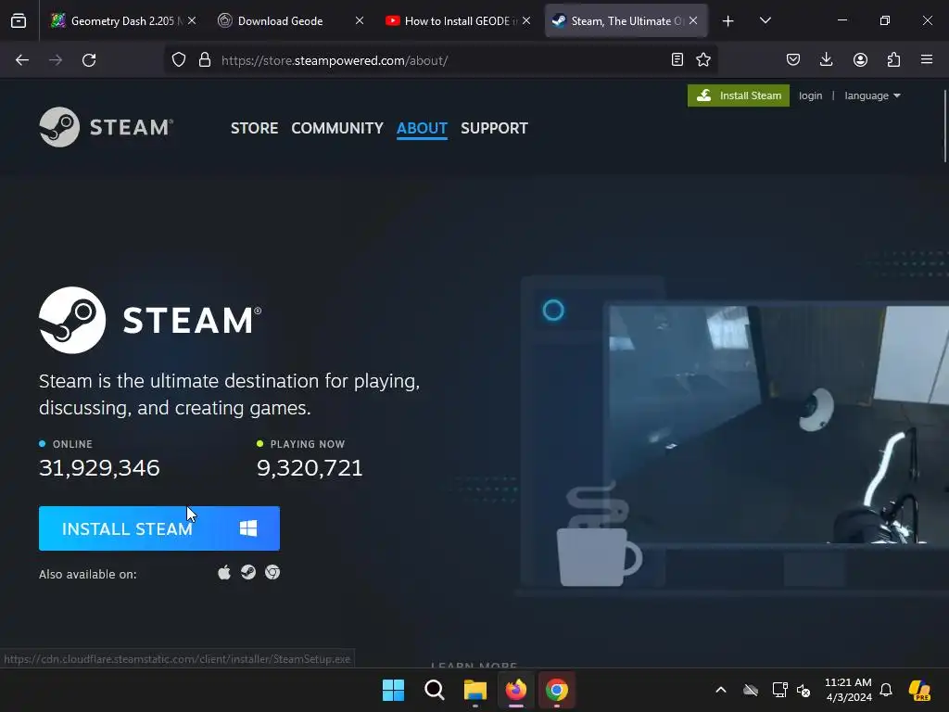Open the SUPPORT menu item

coord(494,128)
